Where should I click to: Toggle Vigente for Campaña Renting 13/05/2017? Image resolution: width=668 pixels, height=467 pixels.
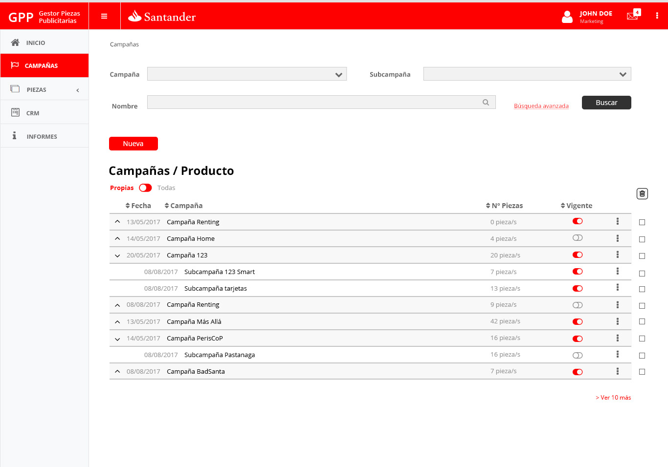pyautogui.click(x=578, y=221)
